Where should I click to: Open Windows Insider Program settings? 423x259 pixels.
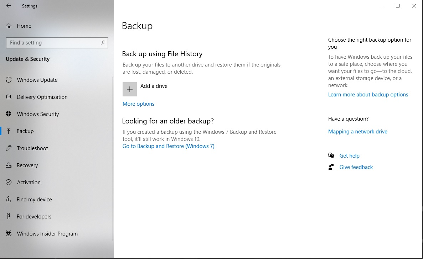point(47,234)
